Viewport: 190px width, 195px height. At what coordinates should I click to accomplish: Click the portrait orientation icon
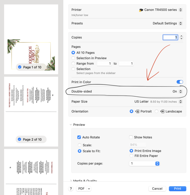(x=137, y=111)
